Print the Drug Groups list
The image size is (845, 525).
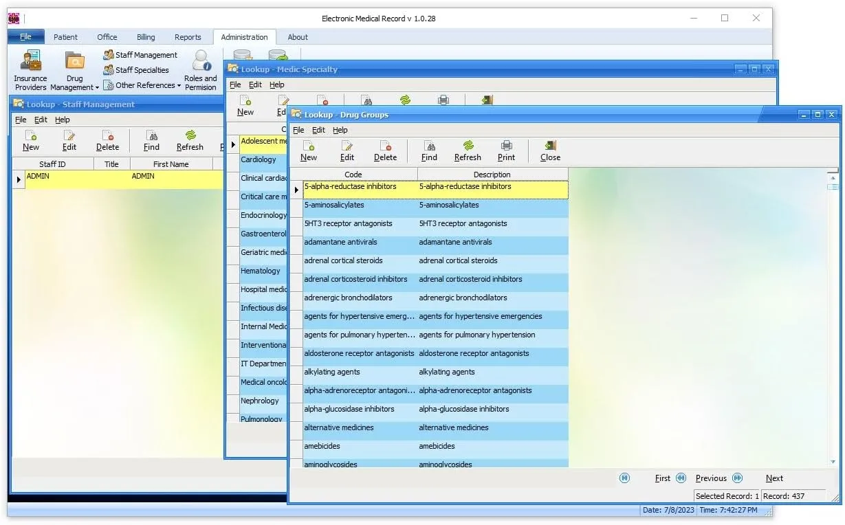tap(506, 150)
